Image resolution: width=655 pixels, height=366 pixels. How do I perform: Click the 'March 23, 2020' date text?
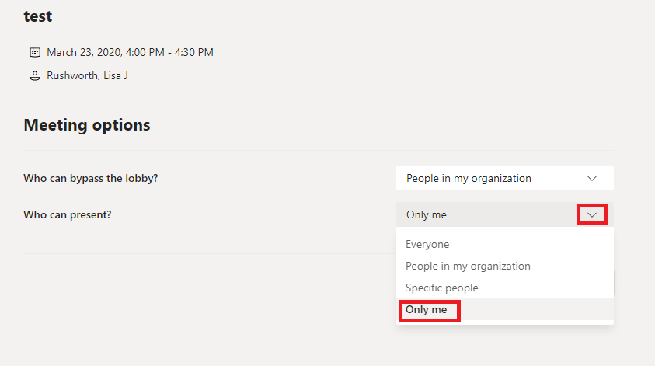(x=84, y=52)
